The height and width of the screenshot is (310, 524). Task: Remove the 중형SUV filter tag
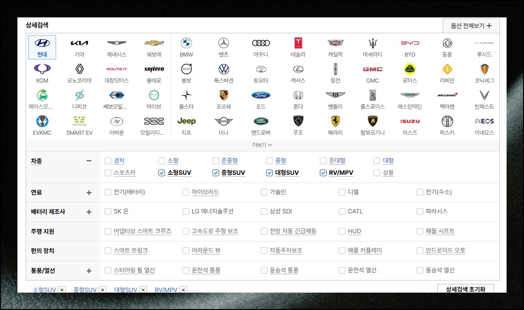tap(103, 290)
